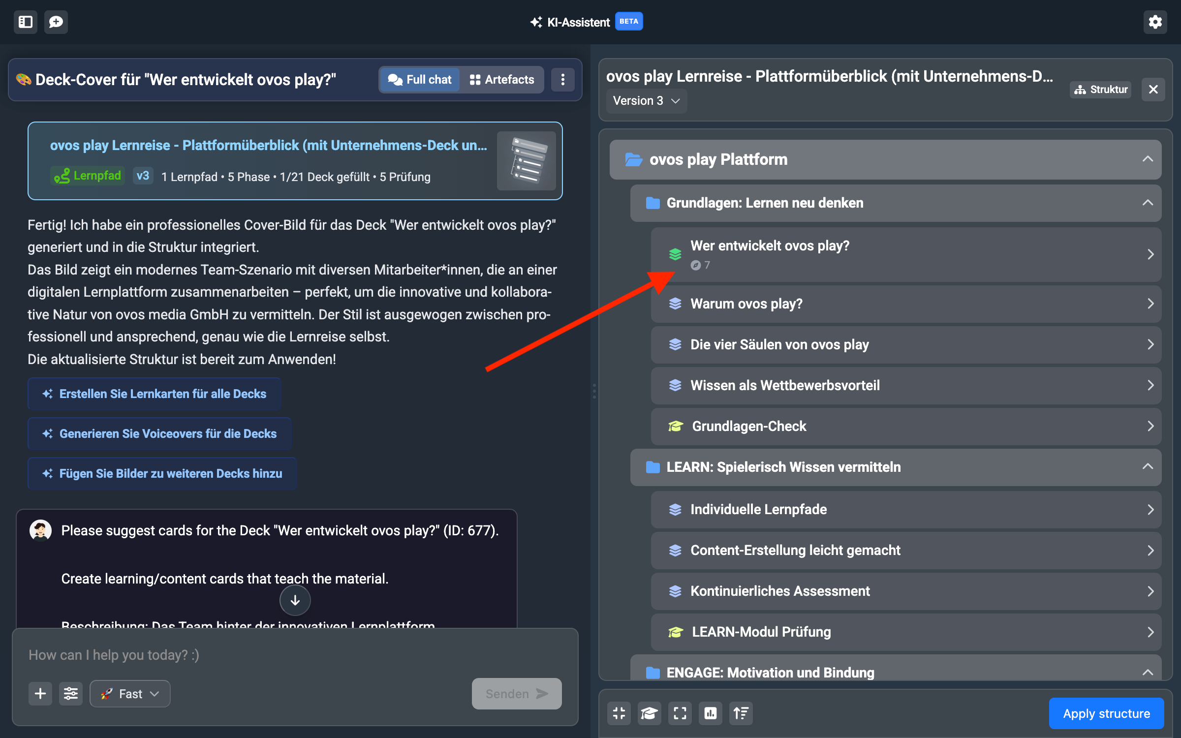Click the collapse-all arrows icon
Screen dimensions: 1181x738
tap(619, 713)
